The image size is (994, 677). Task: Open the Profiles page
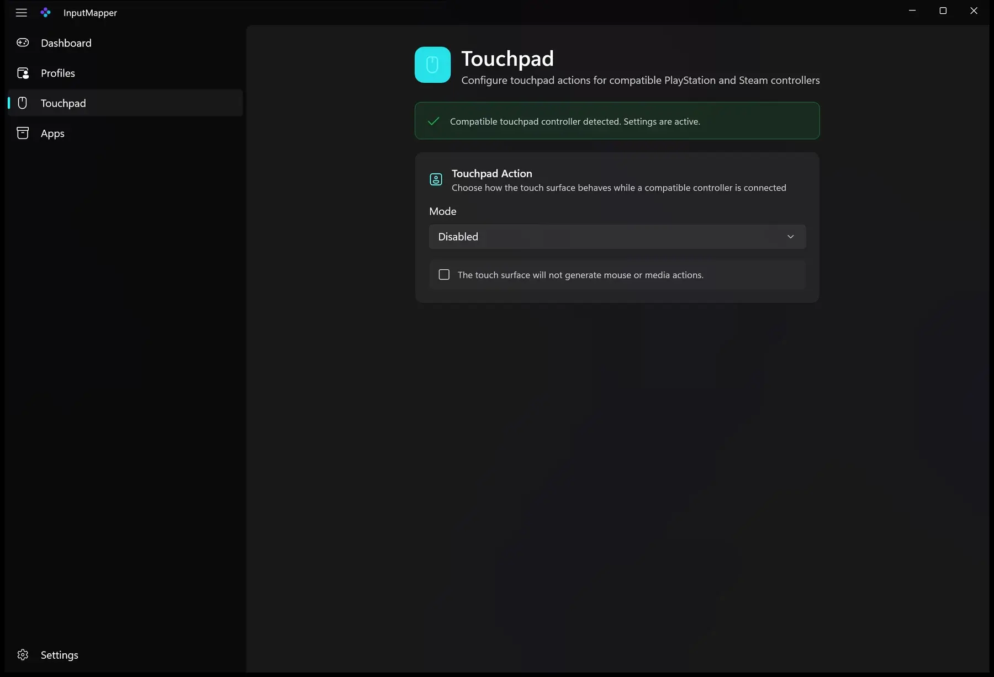(125, 73)
